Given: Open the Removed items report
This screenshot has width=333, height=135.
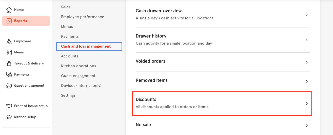Looking at the screenshot, I should [152, 81].
